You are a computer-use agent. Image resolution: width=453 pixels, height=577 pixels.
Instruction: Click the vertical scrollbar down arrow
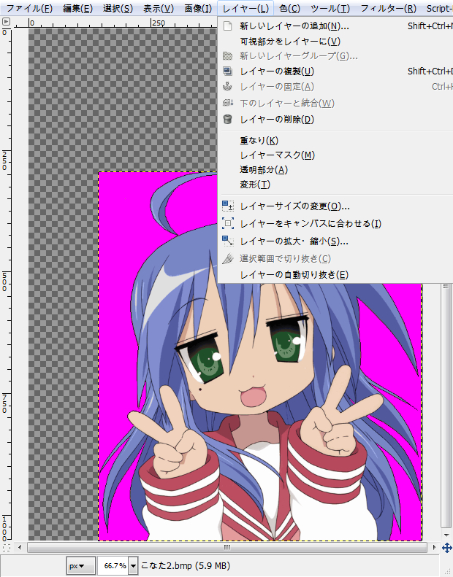point(446,535)
